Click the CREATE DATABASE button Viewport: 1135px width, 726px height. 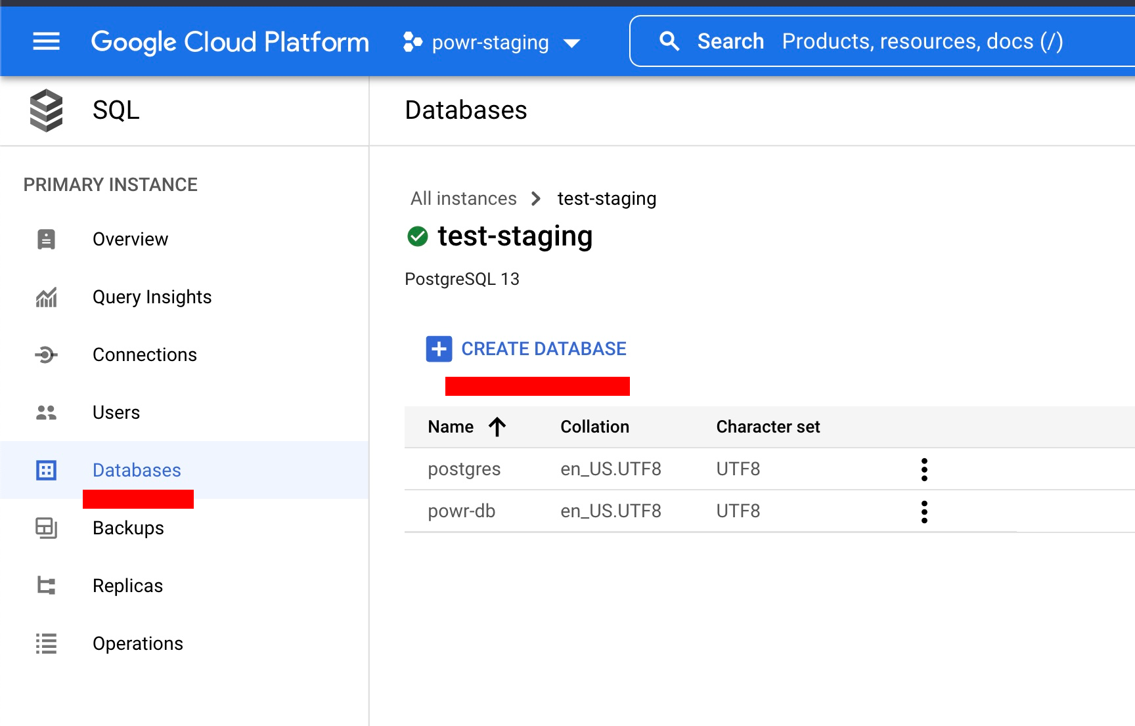coord(527,349)
